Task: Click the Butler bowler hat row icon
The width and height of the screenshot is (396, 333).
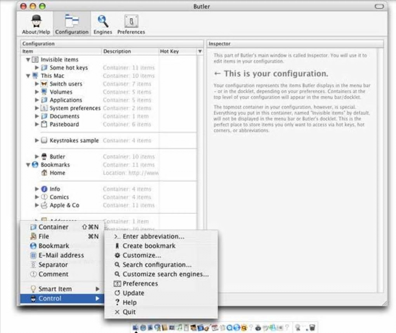Action: click(44, 157)
